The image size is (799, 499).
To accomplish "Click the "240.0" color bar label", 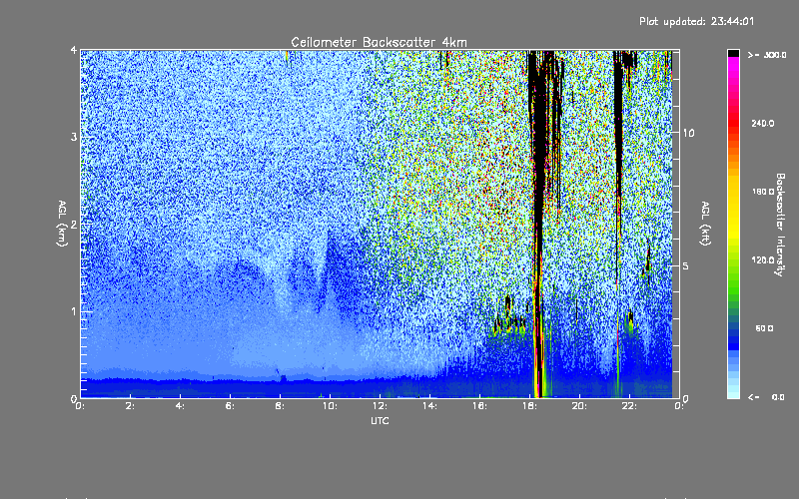I will (763, 123).
